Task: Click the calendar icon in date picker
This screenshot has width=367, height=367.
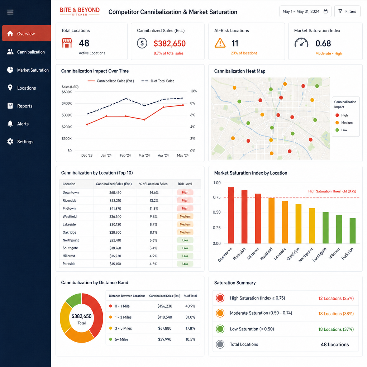Action: pyautogui.click(x=325, y=11)
